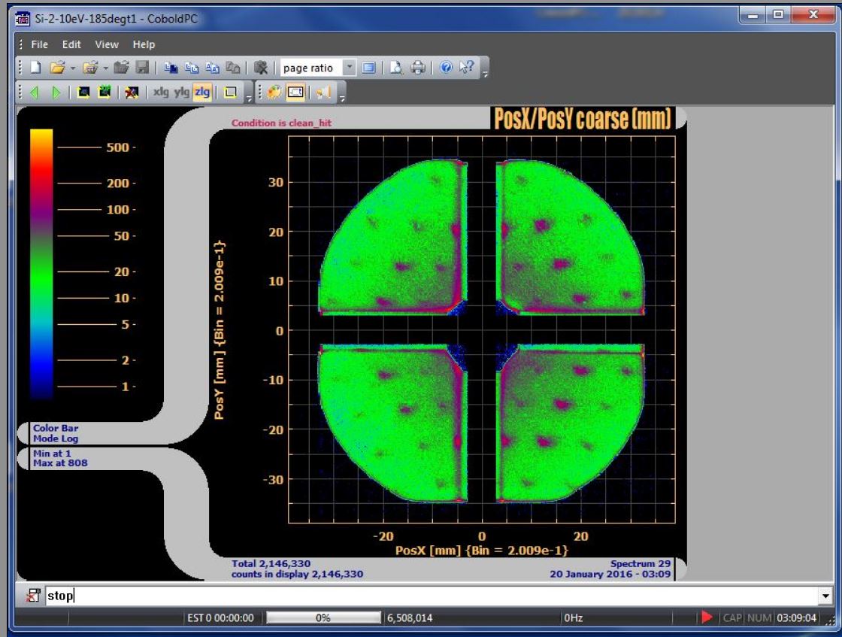This screenshot has height=637, width=842.
Task: Click the New document icon
Action: [35, 68]
